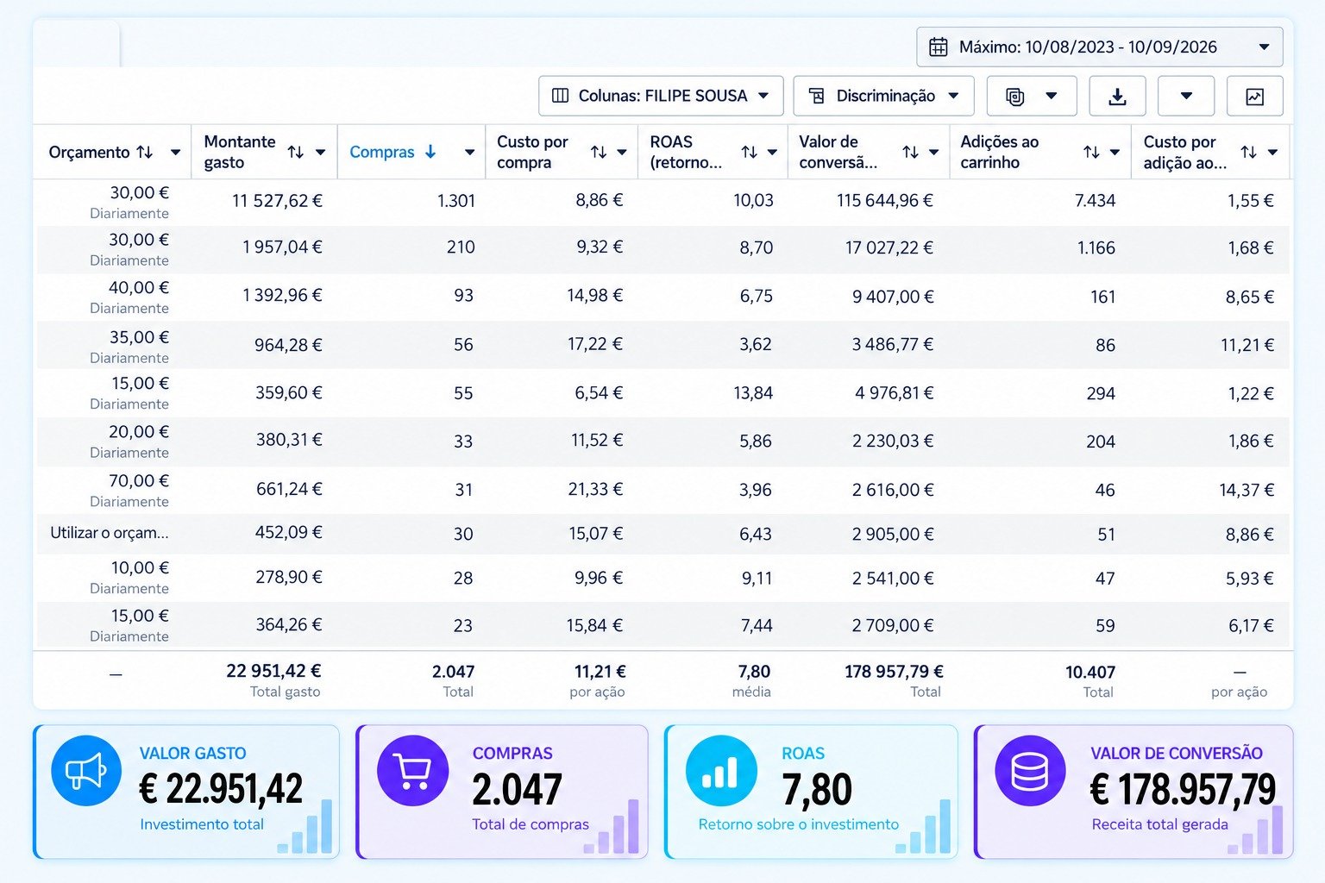The height and width of the screenshot is (883, 1325).
Task: Open the standalone caret button beside download
Action: [1186, 96]
